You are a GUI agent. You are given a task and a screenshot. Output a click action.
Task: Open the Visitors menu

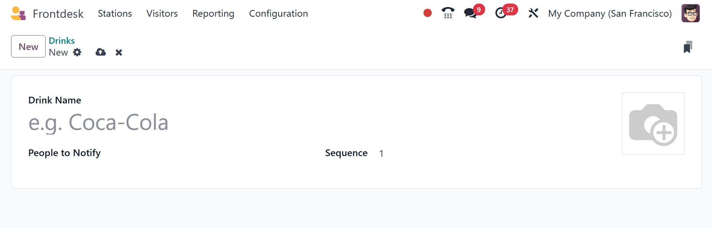tap(162, 13)
